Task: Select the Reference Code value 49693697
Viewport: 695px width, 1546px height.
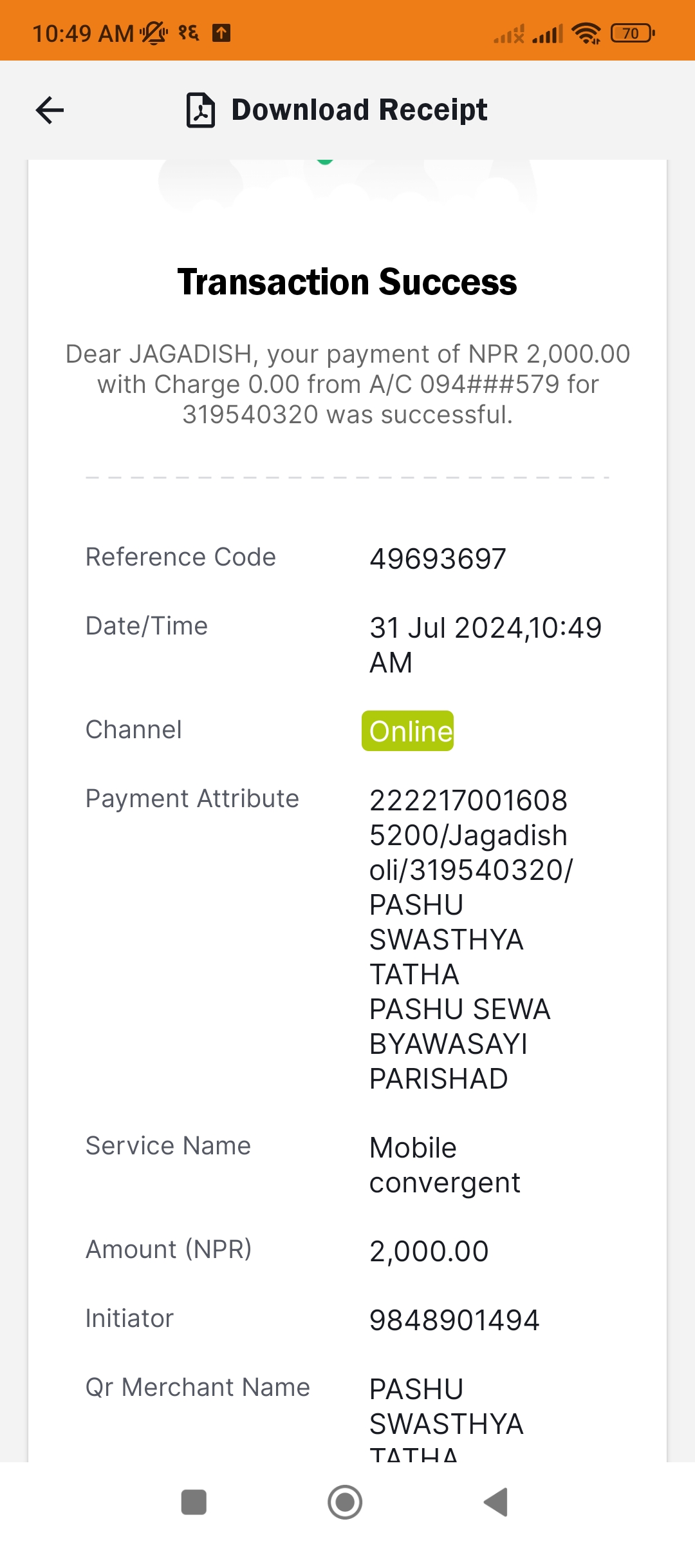Action: 438,558
